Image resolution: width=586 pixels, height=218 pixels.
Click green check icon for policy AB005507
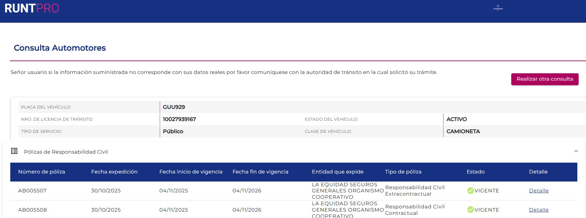(470, 191)
